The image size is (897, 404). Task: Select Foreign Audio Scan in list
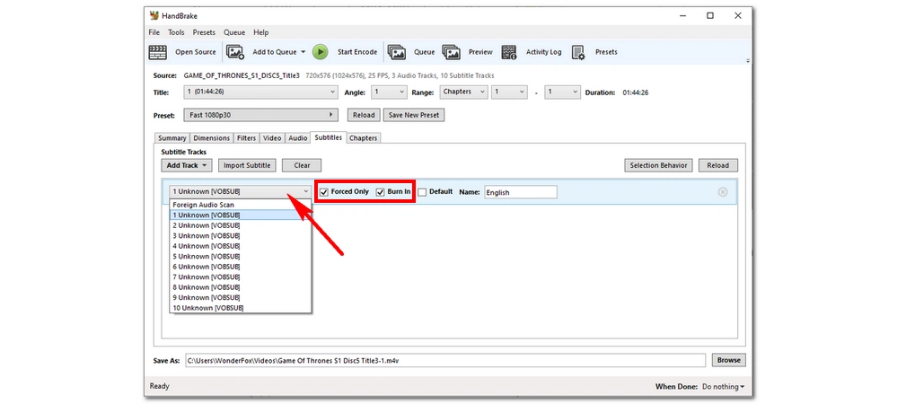[x=241, y=205]
